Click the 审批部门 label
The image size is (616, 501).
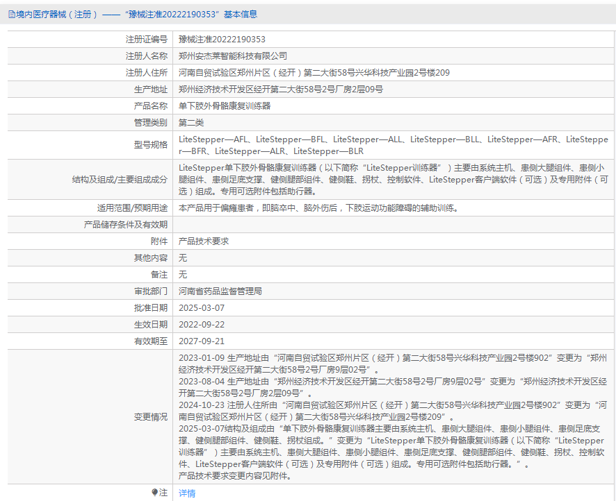(151, 291)
